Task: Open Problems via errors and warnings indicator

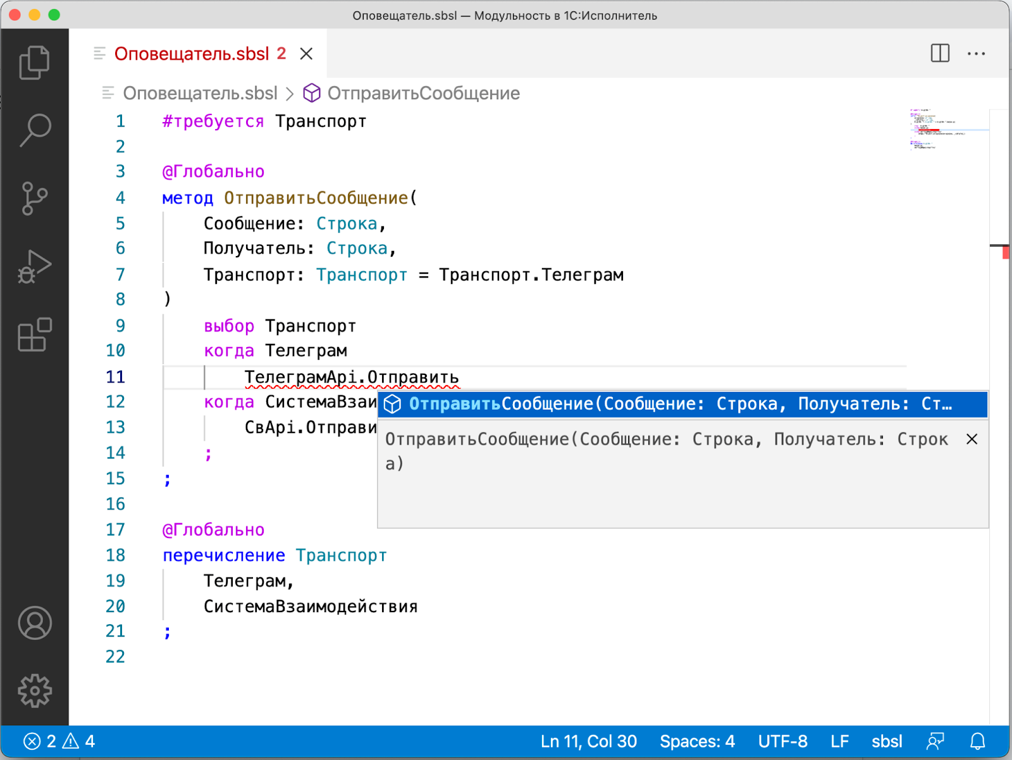Action: coord(59,741)
